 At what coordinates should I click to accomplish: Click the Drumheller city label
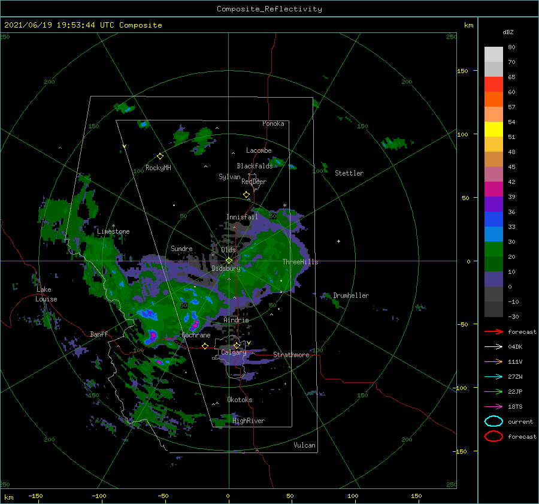click(x=351, y=295)
